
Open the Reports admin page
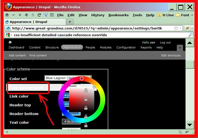(146, 47)
